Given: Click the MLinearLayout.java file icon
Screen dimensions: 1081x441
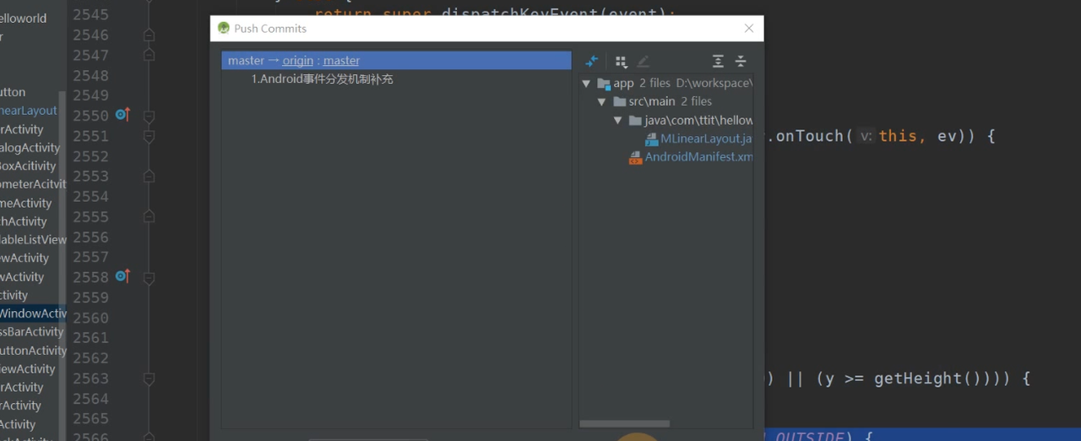Looking at the screenshot, I should click(651, 139).
